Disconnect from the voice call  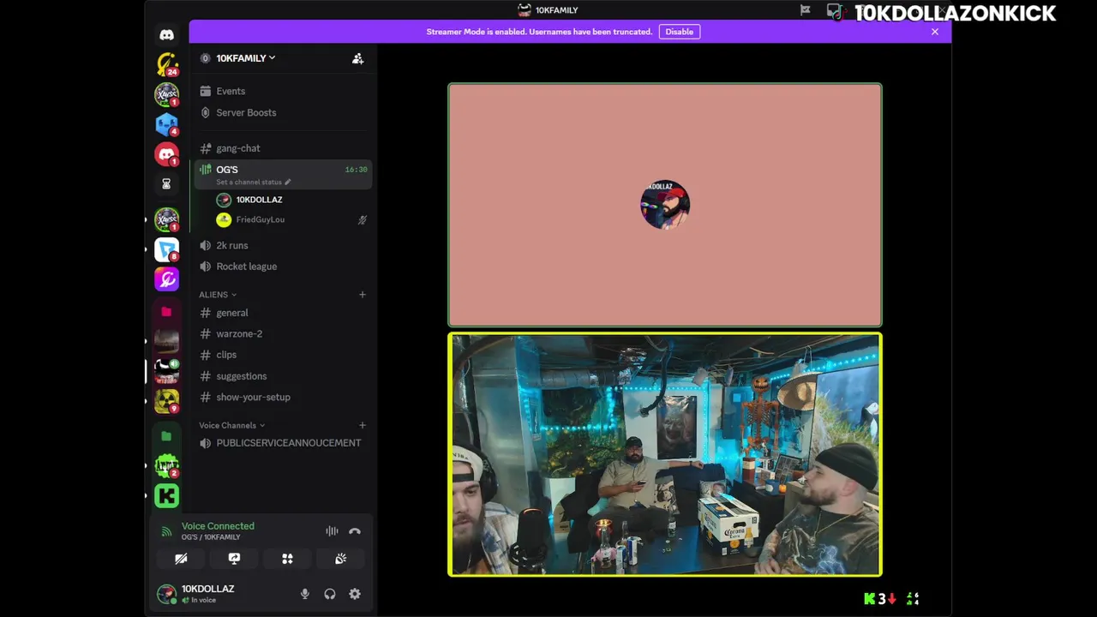tap(355, 531)
